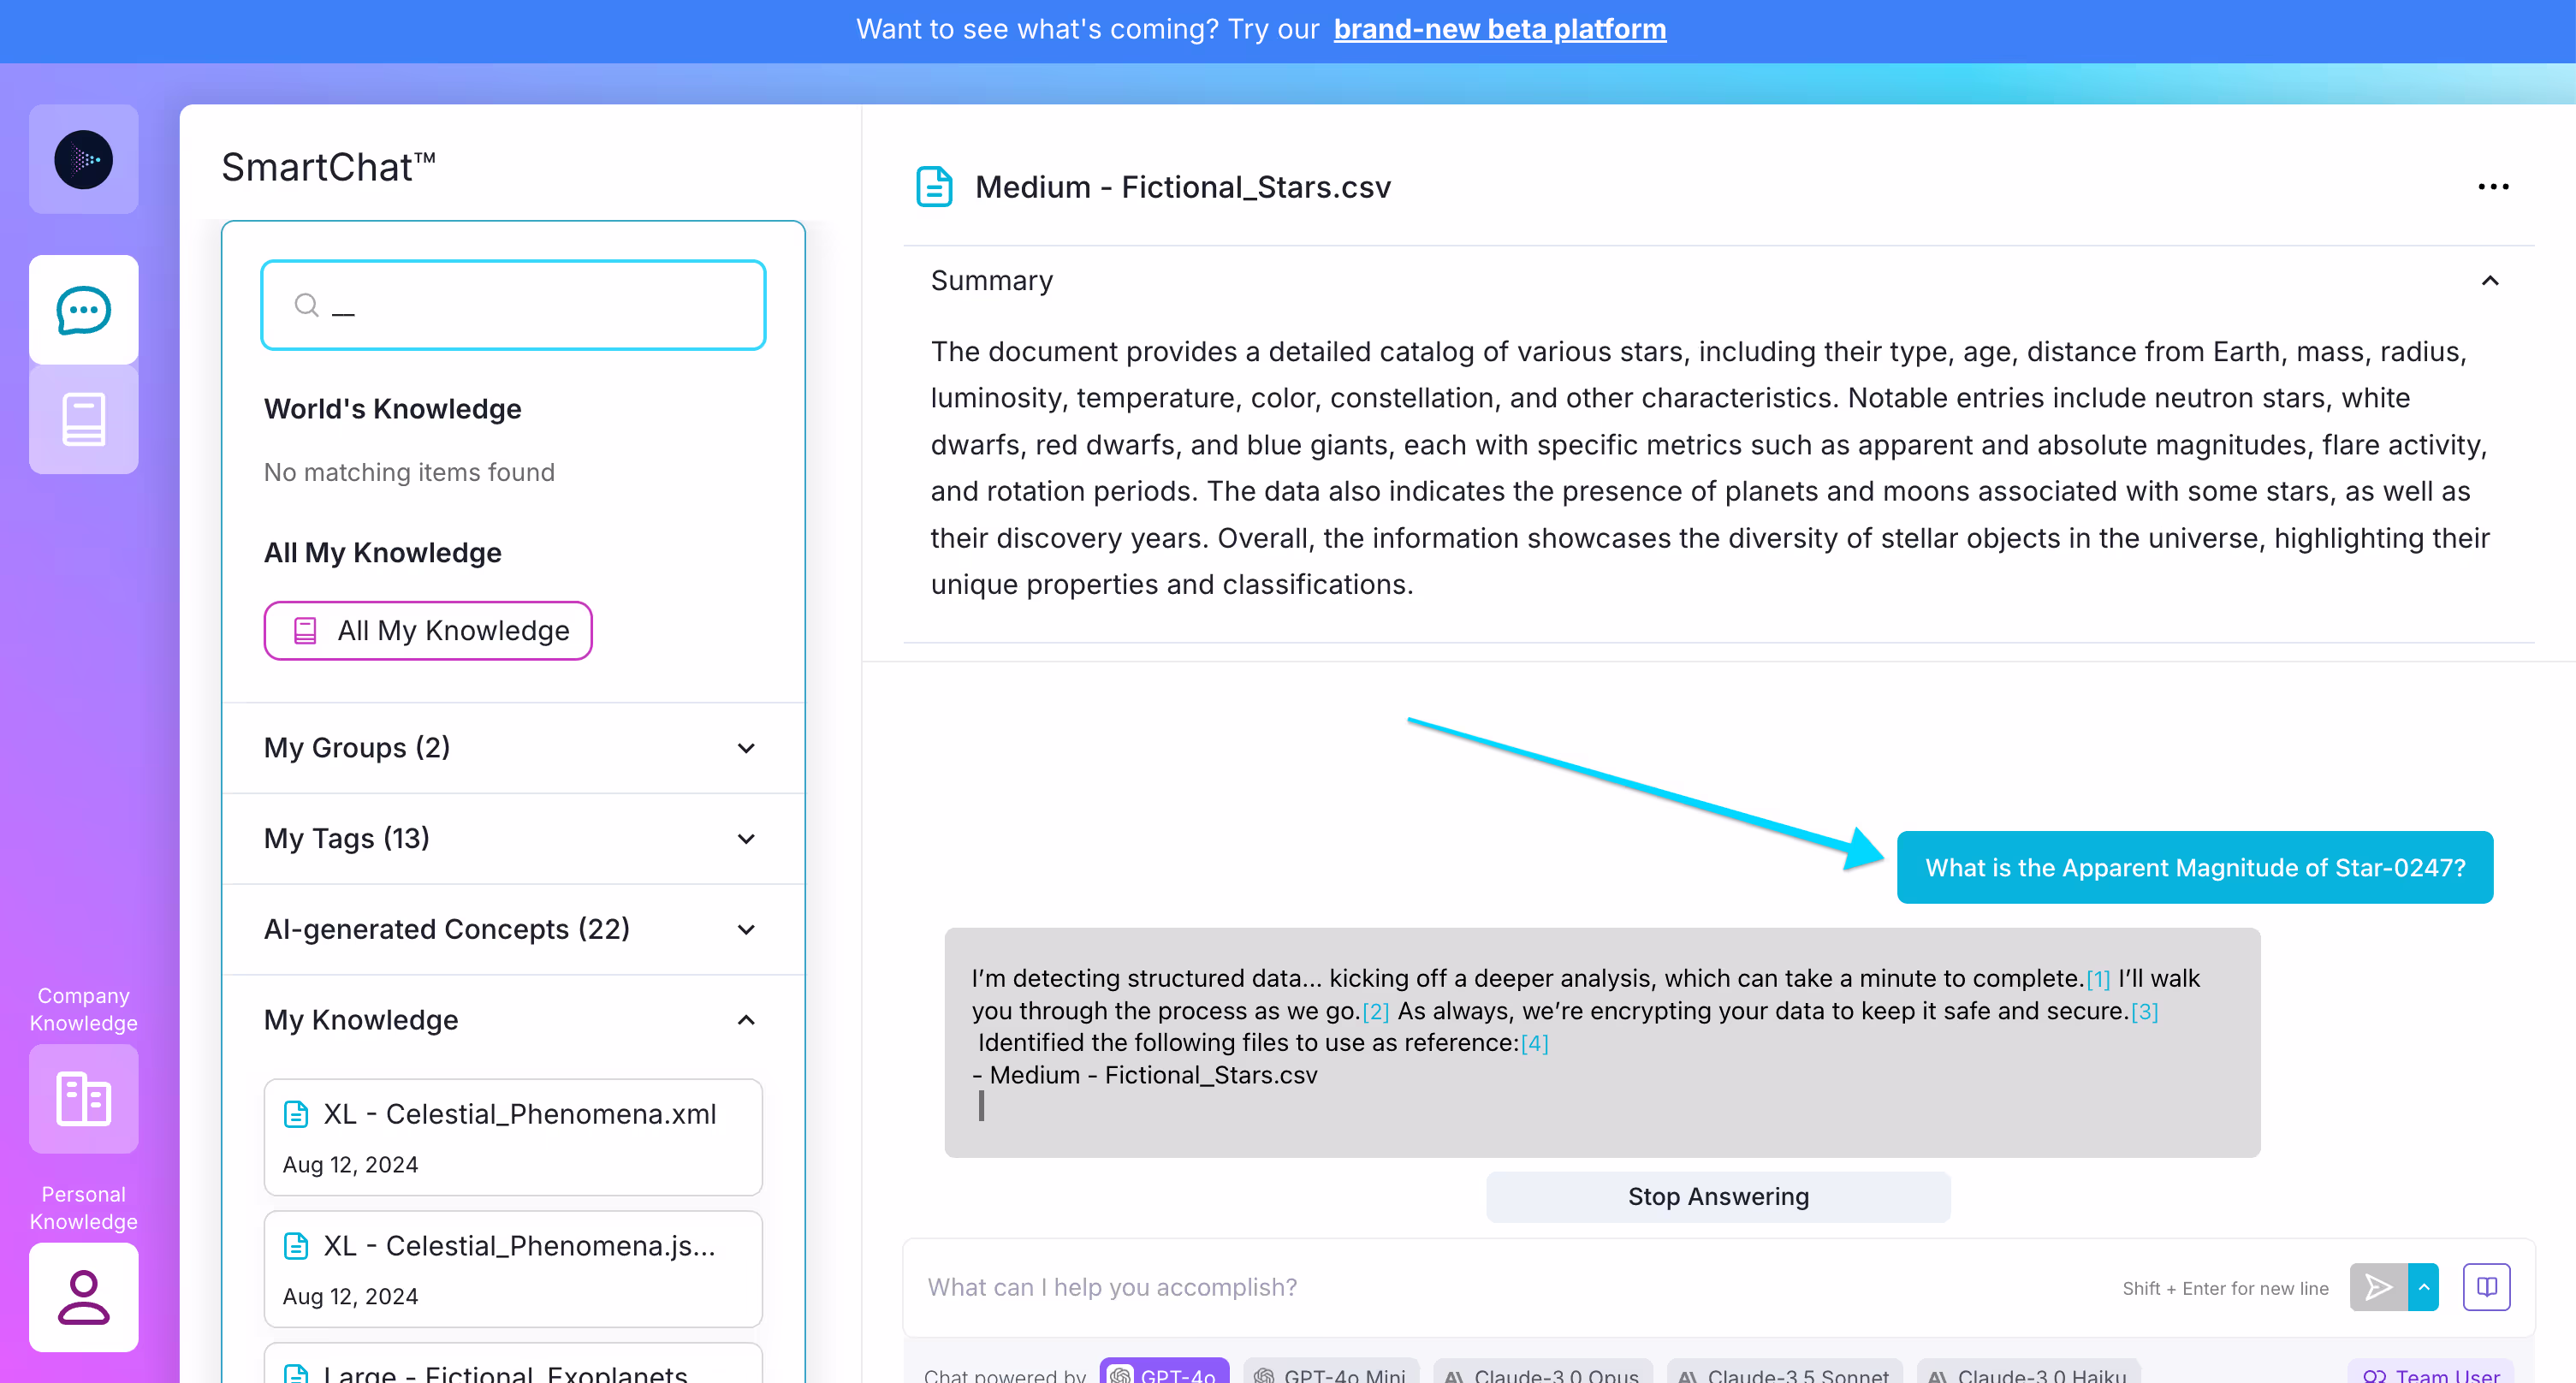Click the Summary heading text
Image resolution: width=2576 pixels, height=1383 pixels.
[x=991, y=281]
